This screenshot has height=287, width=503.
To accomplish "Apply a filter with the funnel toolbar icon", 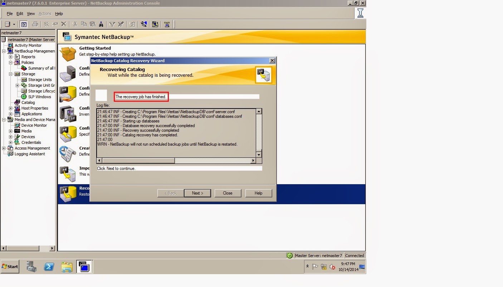I will (112, 24).
